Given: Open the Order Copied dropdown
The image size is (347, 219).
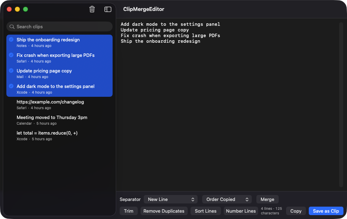Looking at the screenshot, I should (227, 199).
